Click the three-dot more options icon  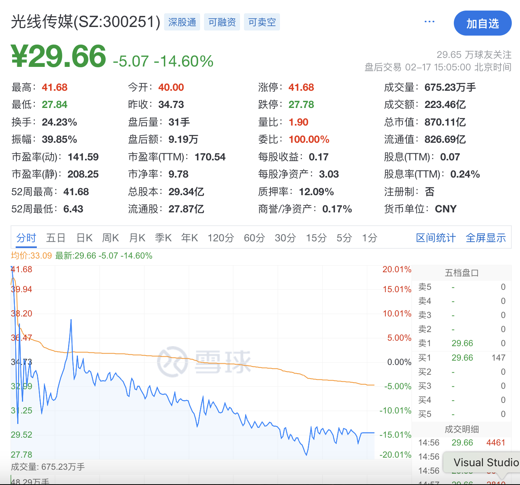point(430,22)
